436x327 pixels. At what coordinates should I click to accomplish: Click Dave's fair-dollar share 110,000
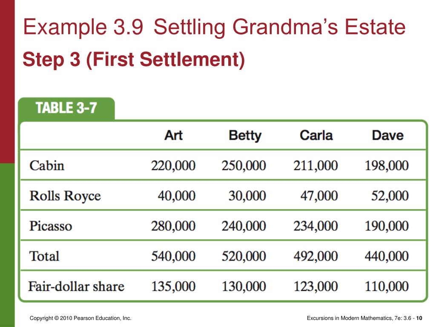point(387,287)
